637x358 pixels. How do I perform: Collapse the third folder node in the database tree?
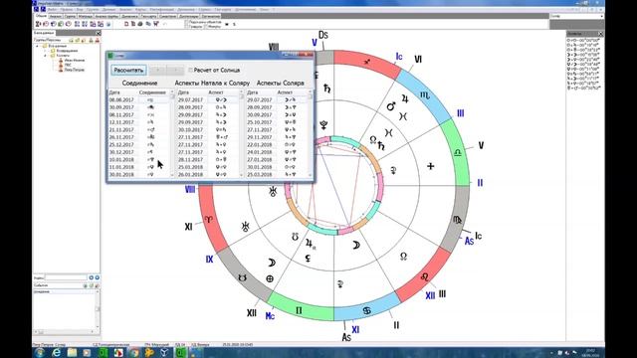point(45,56)
